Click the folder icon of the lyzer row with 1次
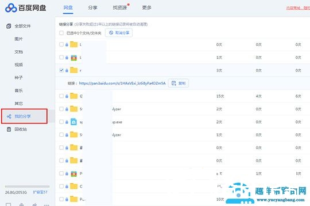The image size is (310, 206). click(x=73, y=134)
